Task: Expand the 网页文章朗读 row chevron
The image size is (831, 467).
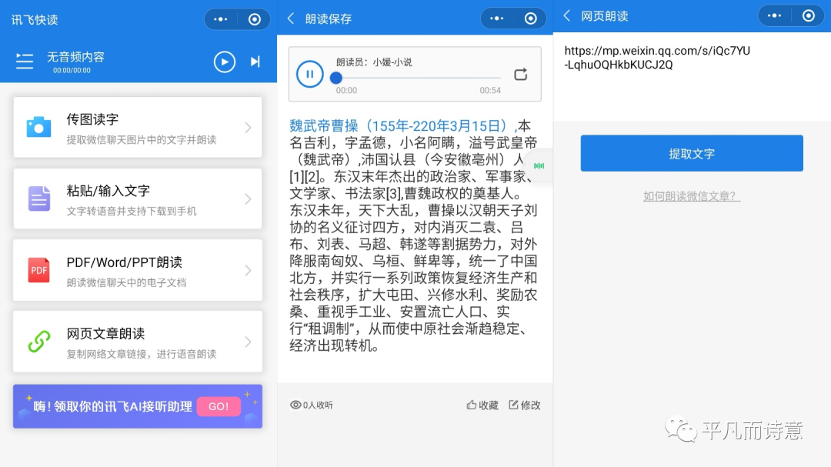Action: pos(248,342)
